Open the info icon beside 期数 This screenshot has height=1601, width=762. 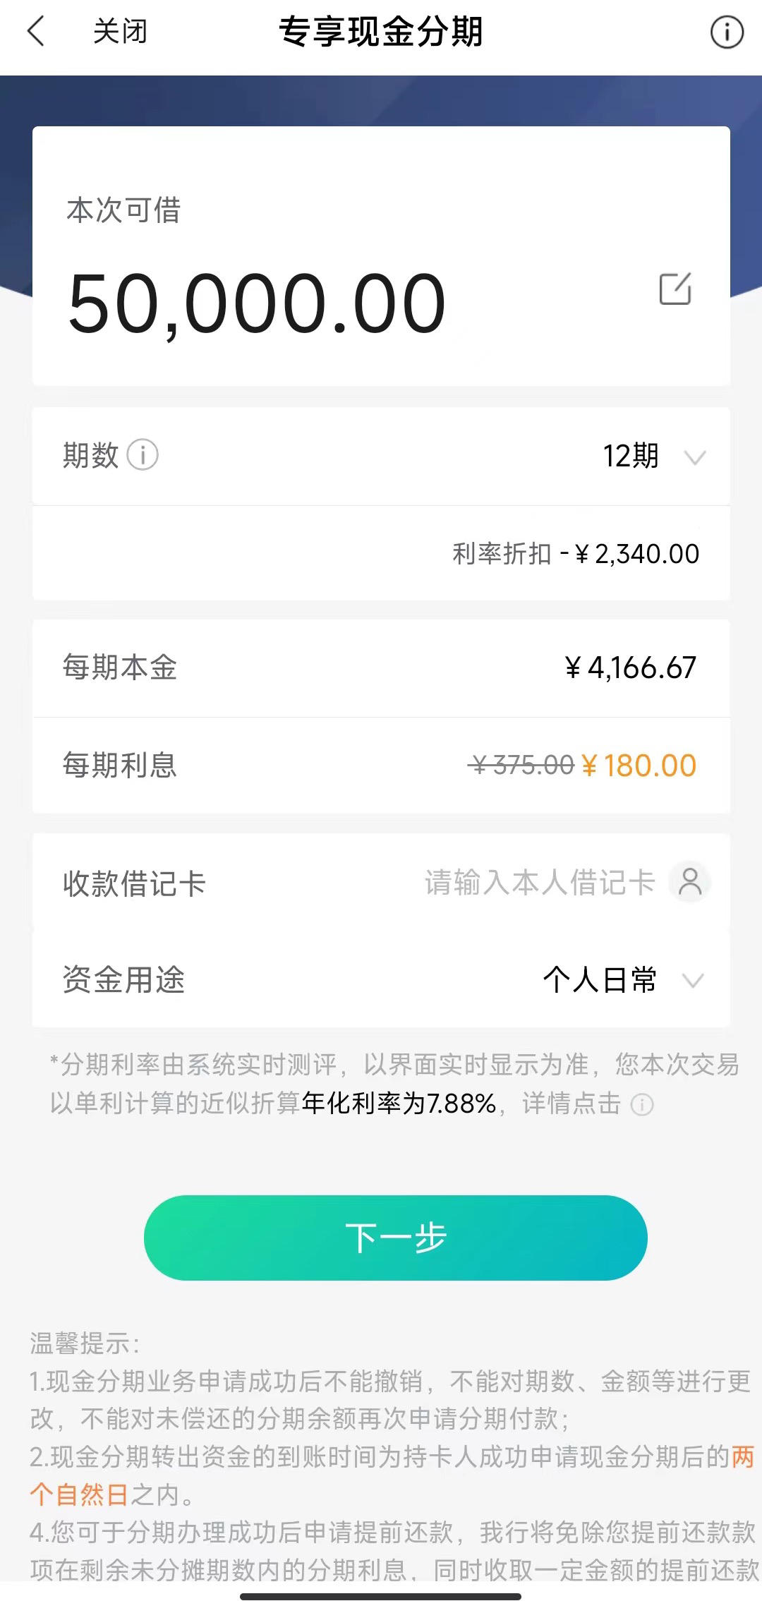coord(143,455)
